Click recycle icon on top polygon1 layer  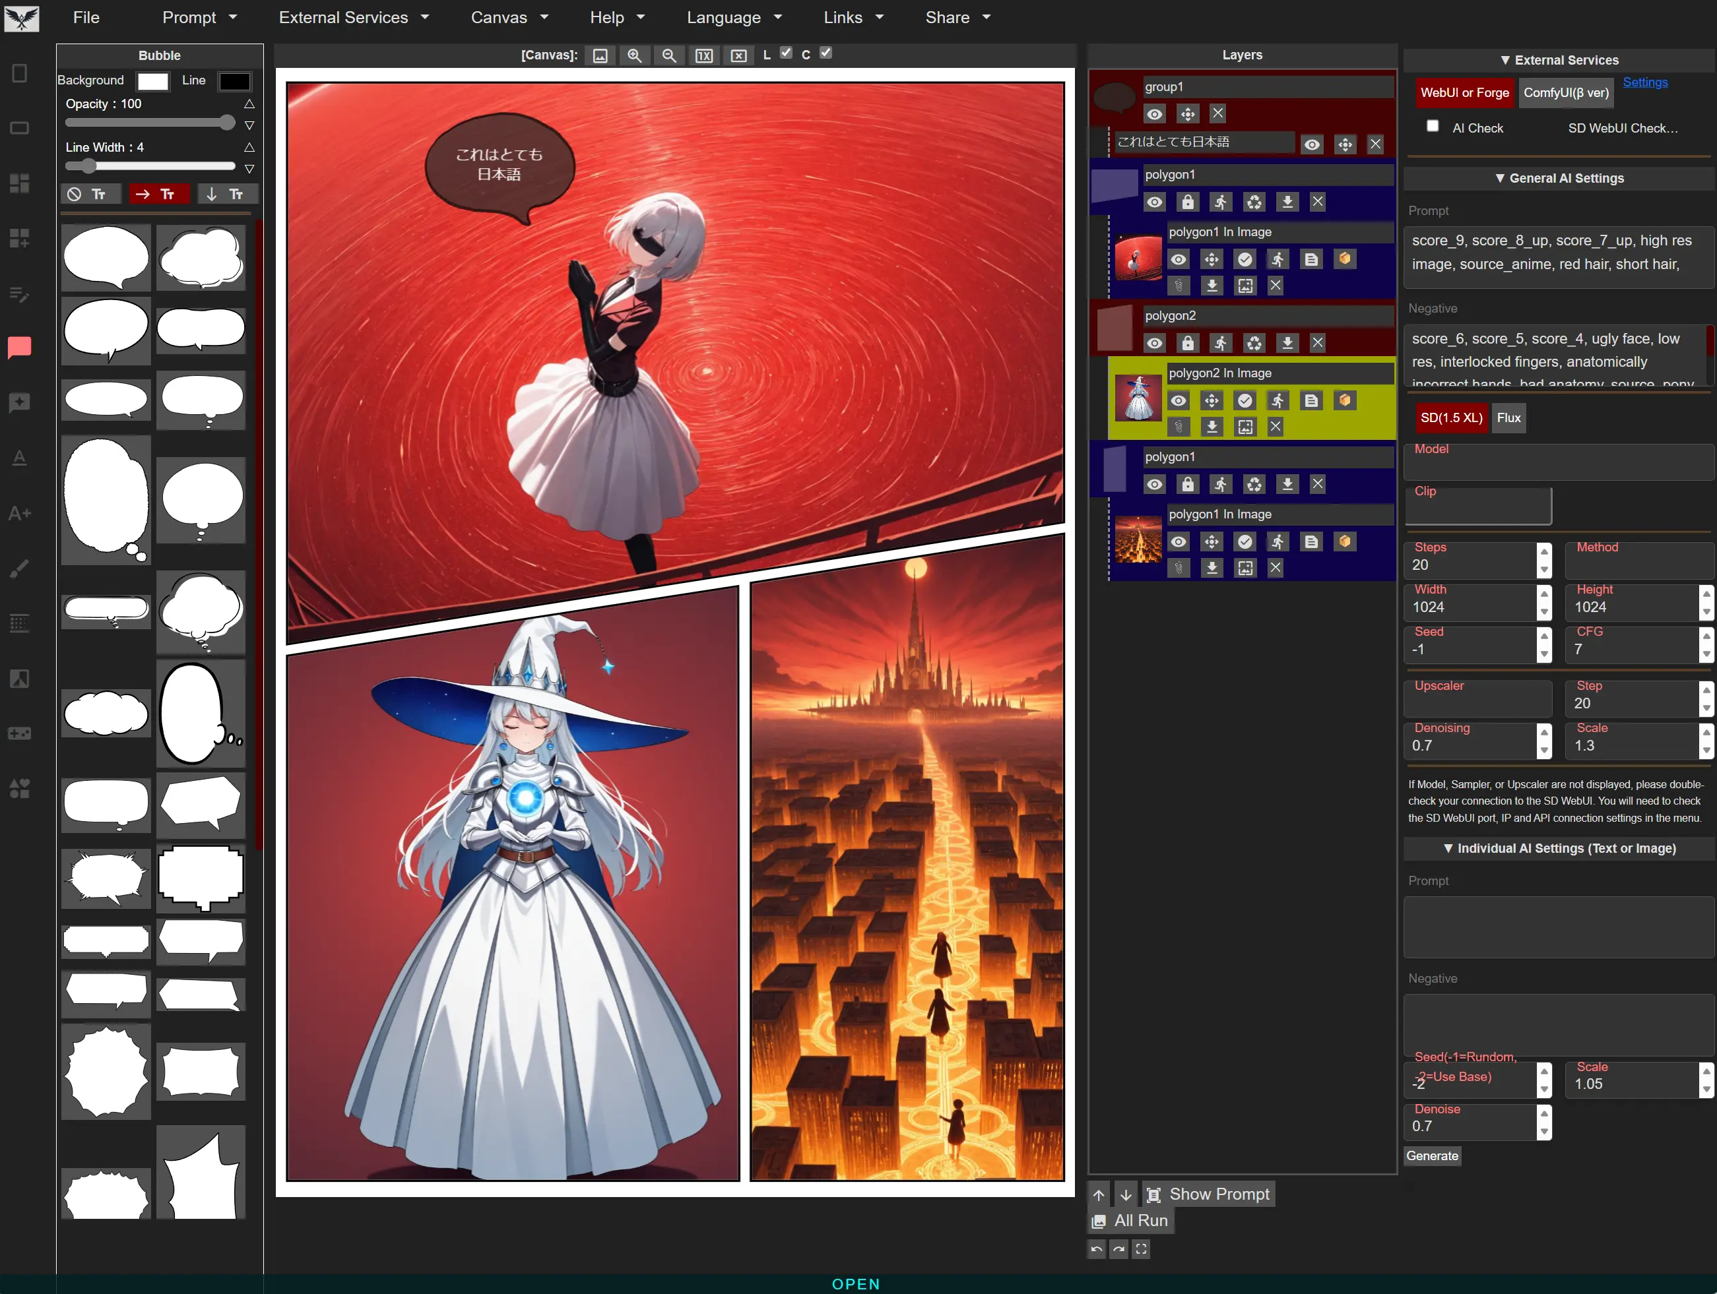pos(1254,202)
